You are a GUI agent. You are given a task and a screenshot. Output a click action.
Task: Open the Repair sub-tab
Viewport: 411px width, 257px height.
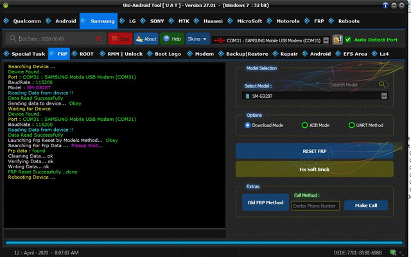285,54
